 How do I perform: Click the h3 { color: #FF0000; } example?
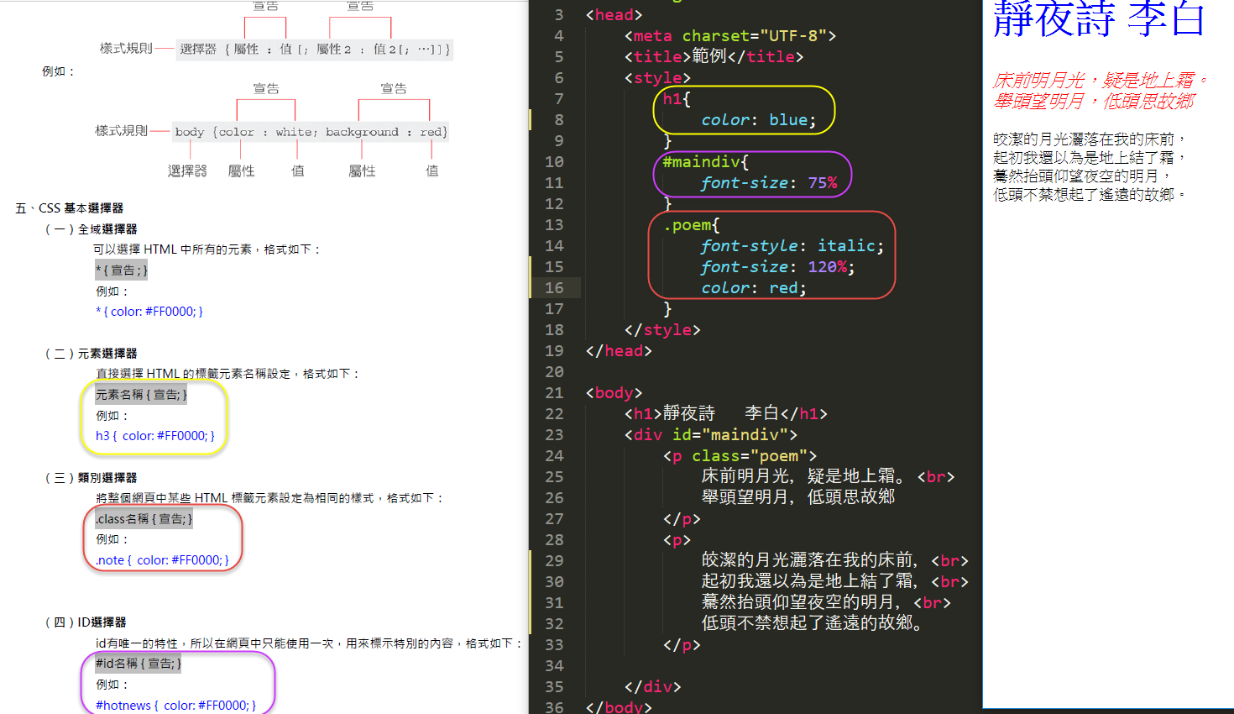(154, 436)
